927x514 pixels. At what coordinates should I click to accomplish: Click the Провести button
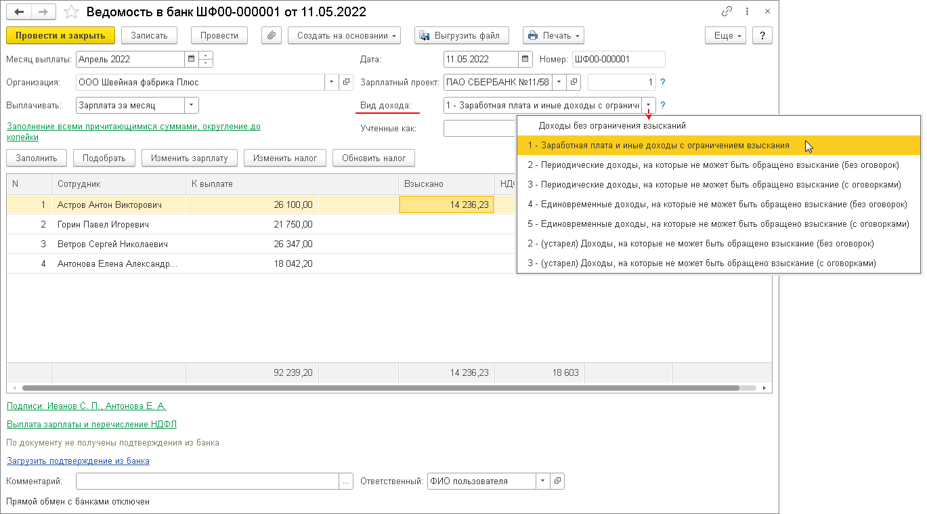tap(219, 35)
